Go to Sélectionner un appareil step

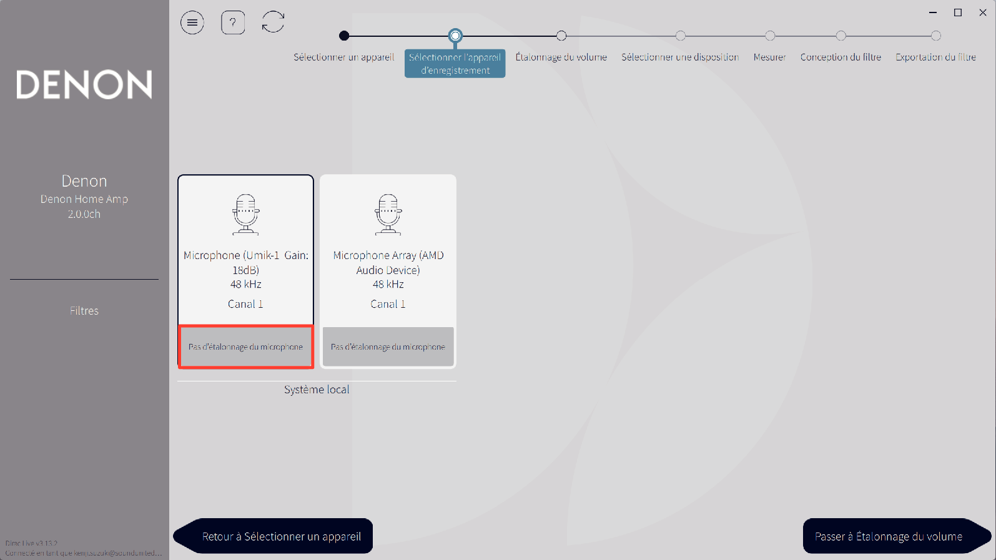tap(344, 36)
